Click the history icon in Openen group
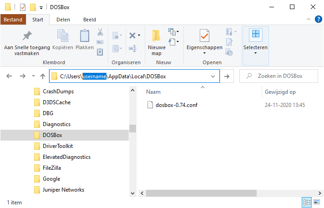 [229, 52]
